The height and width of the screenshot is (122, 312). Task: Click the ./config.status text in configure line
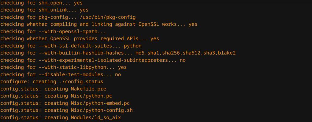81,82
